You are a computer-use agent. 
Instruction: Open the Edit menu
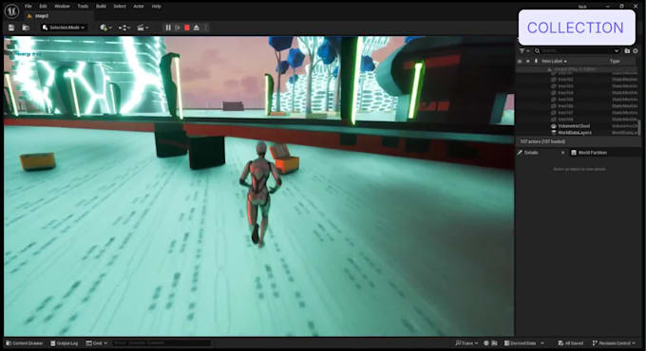pyautogui.click(x=44, y=7)
